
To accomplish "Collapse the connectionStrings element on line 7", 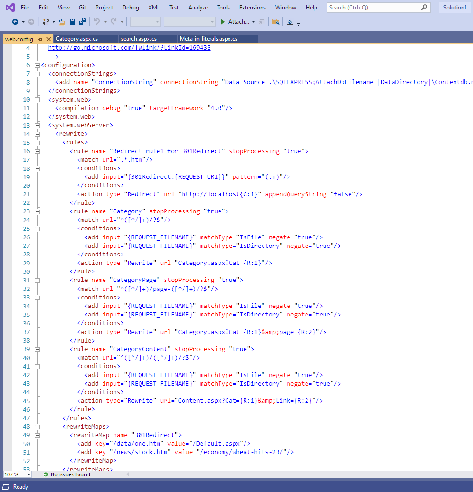I will point(37,74).
